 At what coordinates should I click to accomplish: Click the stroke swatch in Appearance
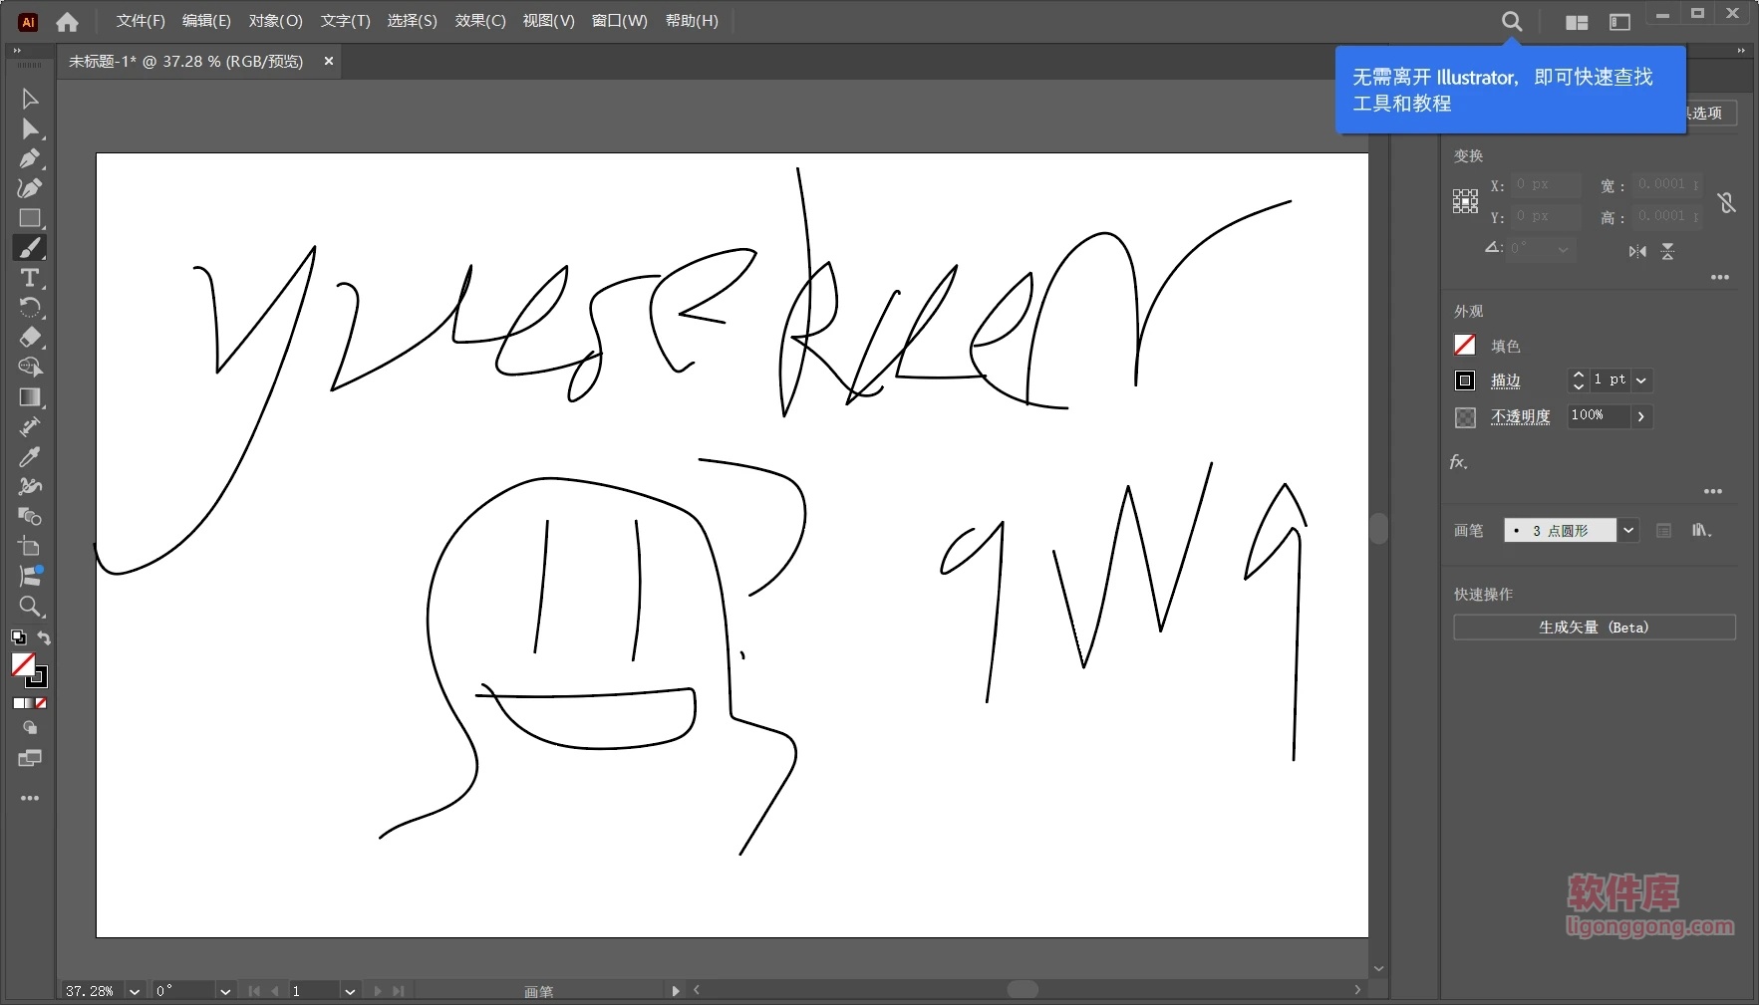(x=1464, y=380)
